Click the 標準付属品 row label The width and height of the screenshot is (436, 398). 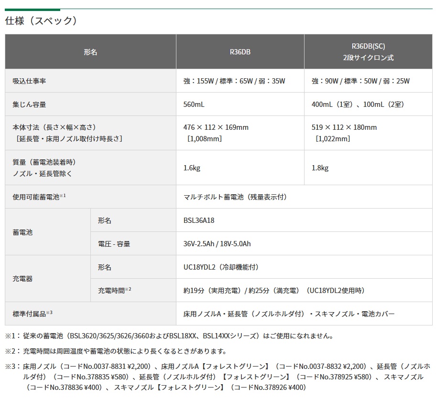point(90,314)
